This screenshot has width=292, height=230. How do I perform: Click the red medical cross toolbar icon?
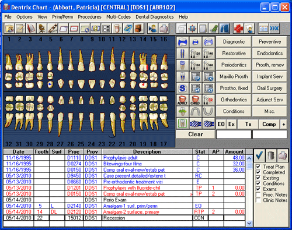(238, 29)
